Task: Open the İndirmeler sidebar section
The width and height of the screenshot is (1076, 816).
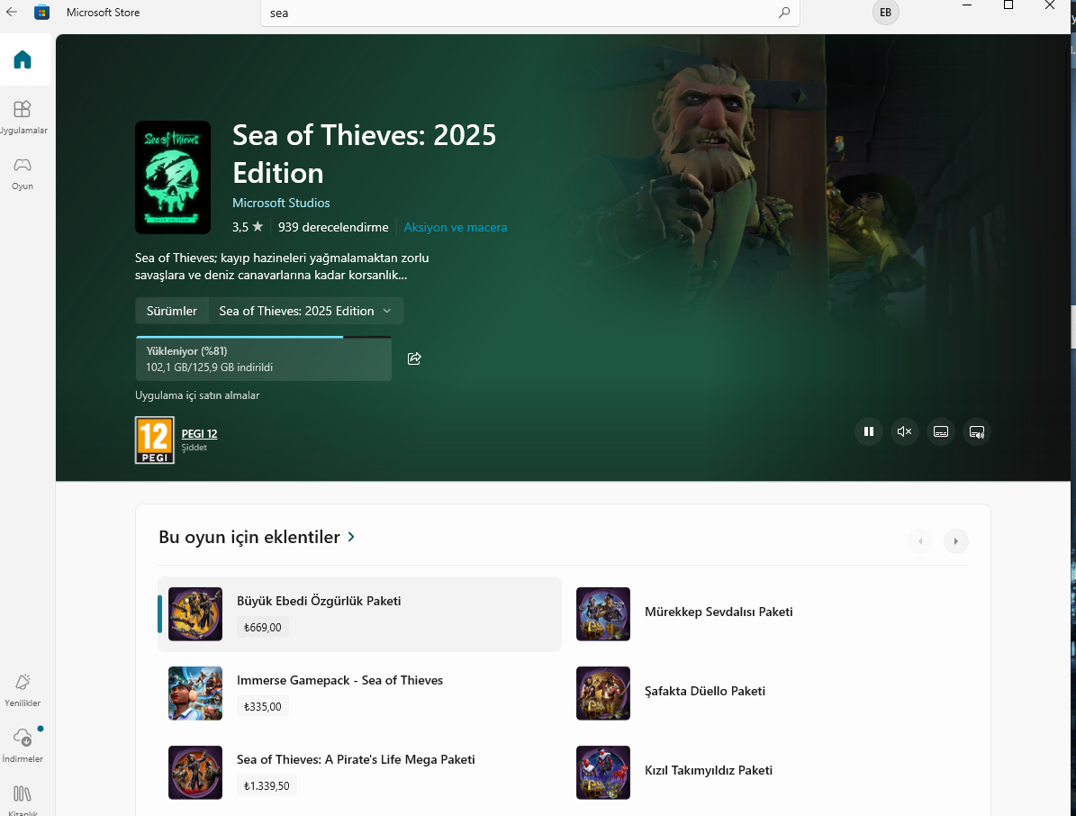Action: [23, 746]
